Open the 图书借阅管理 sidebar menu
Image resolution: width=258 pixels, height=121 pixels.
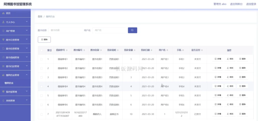pos(15,57)
